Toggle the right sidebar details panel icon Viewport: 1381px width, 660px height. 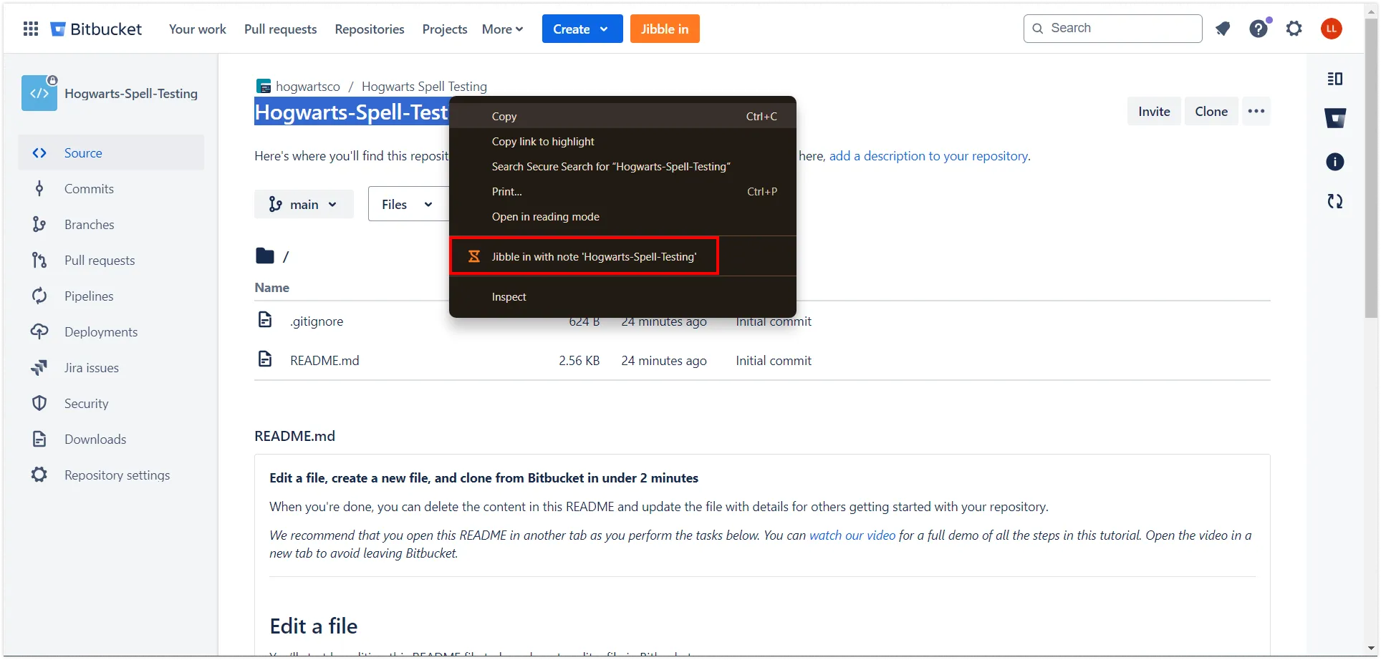click(x=1334, y=79)
